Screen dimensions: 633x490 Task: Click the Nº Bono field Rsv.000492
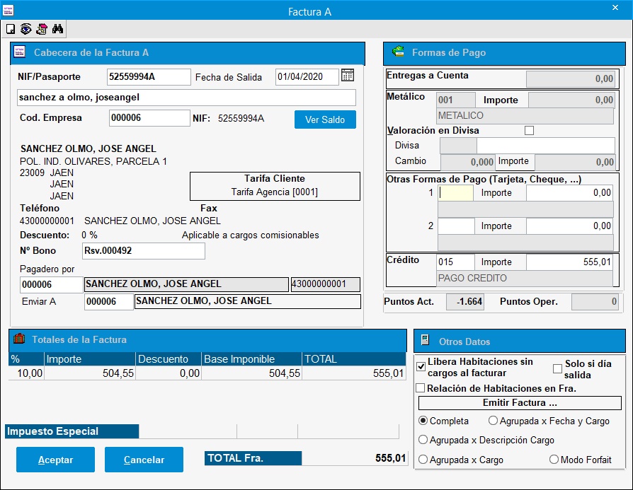pyautogui.click(x=143, y=250)
